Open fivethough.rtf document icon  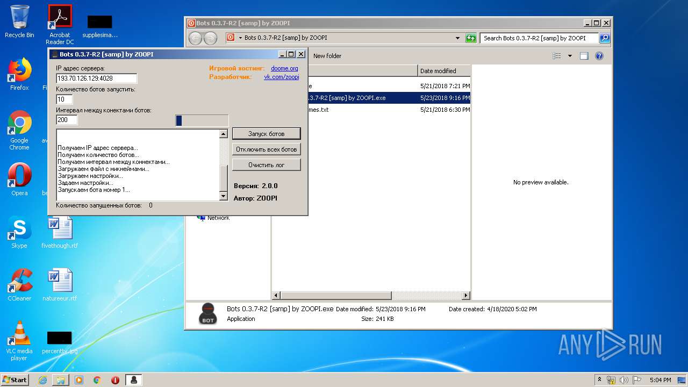pyautogui.click(x=60, y=232)
